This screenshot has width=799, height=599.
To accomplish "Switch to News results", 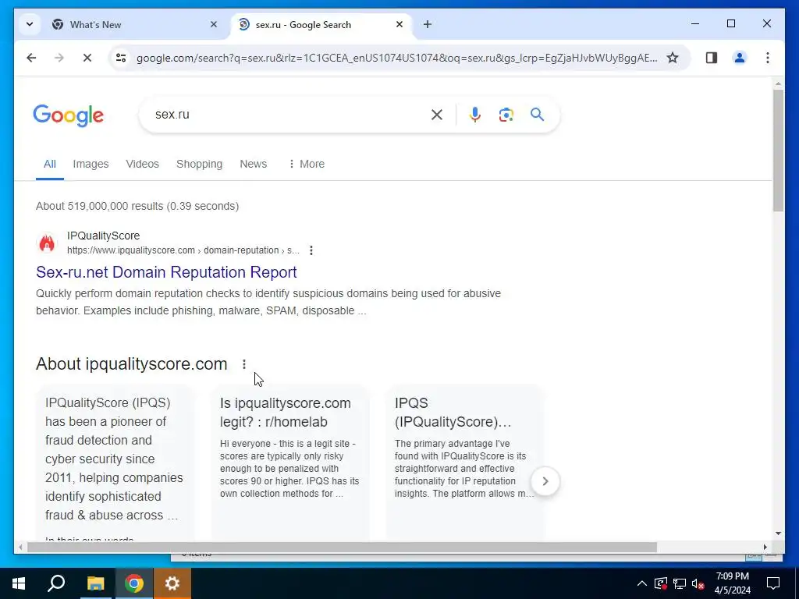I will tap(254, 164).
